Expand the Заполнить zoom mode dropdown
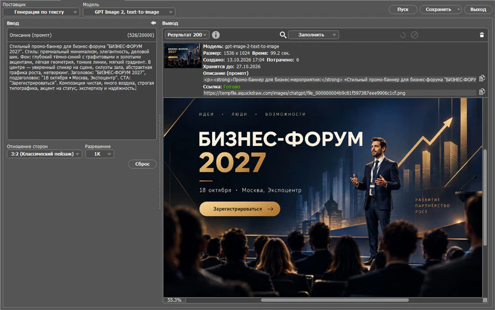The height and width of the screenshot is (310, 495). point(313,35)
